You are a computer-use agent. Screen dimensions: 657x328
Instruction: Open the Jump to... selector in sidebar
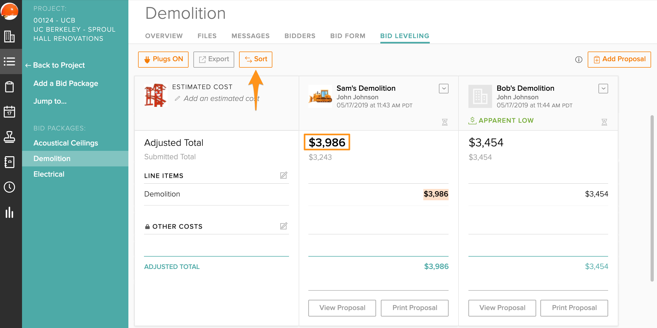pyautogui.click(x=50, y=101)
